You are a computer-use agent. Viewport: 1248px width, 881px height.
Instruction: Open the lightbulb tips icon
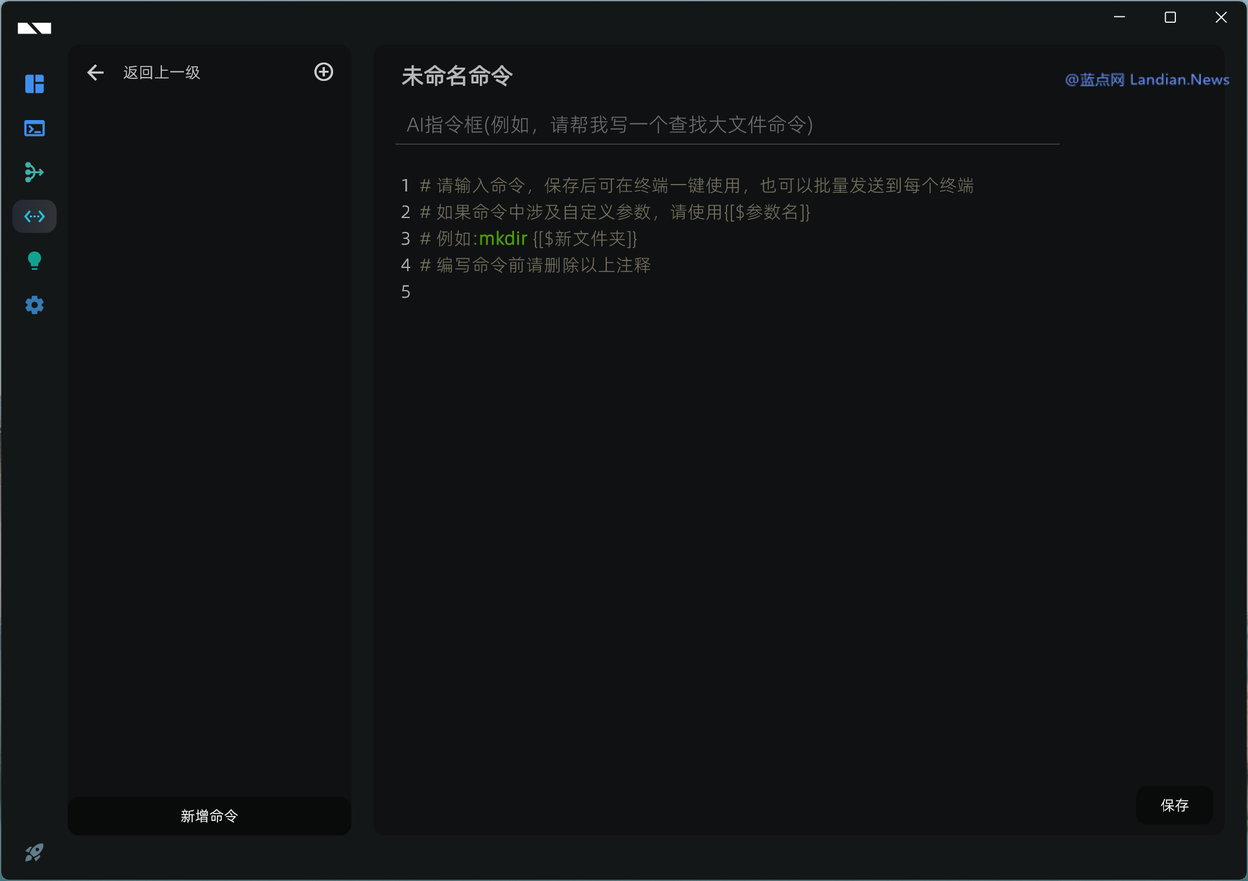[x=34, y=260]
